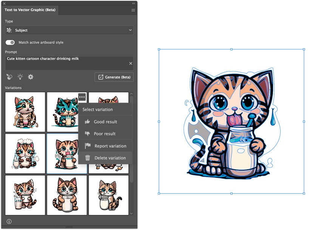
Task: Click the scroll-up arrow of variations list
Action: pos(131,94)
